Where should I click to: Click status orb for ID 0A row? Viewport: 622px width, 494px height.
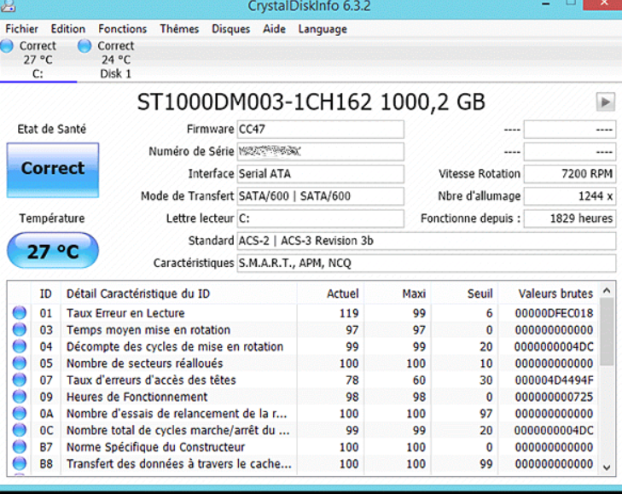pyautogui.click(x=19, y=413)
